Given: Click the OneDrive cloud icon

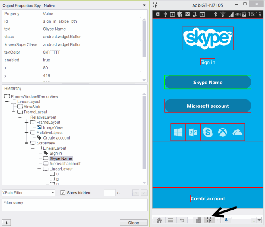Looking at the screenshot, I should point(238,132).
